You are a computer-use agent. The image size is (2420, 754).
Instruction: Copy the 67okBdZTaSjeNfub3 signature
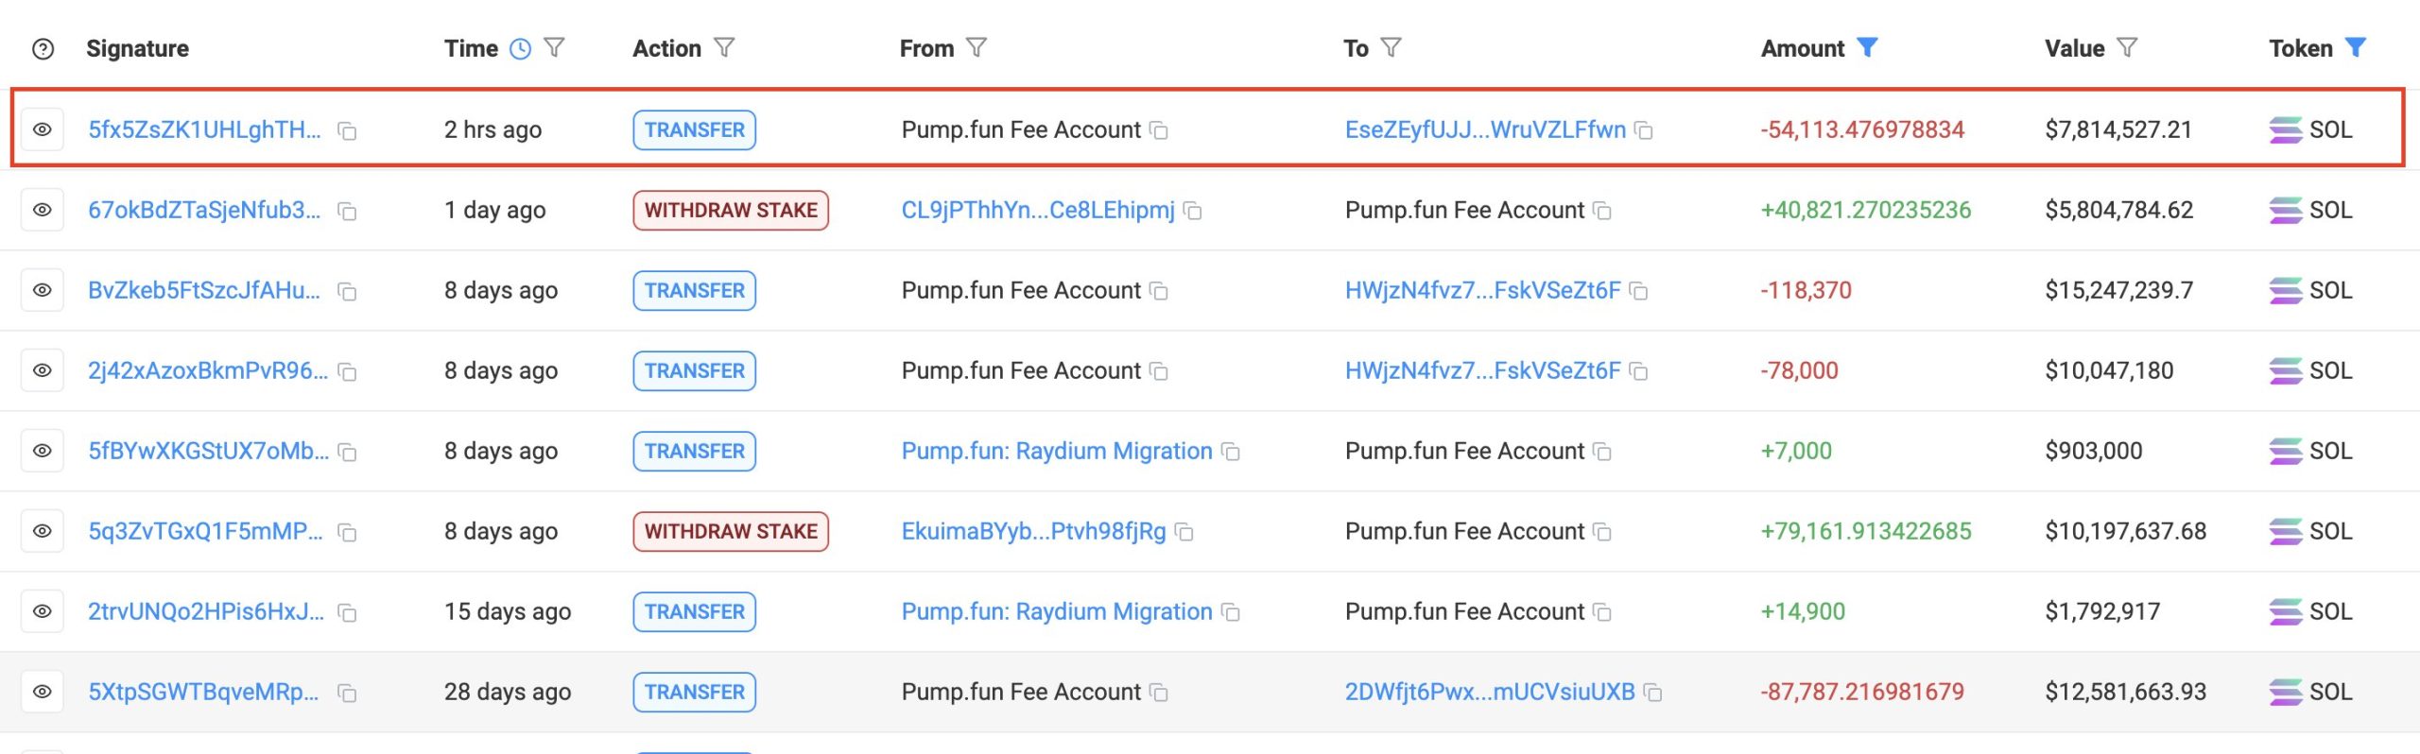(x=347, y=212)
